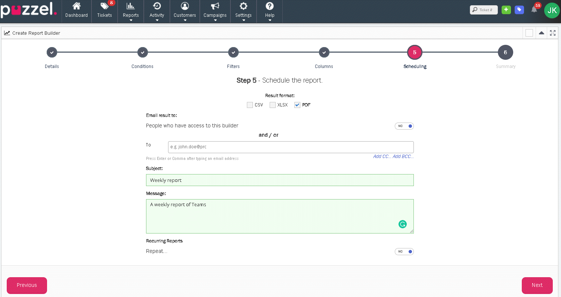This screenshot has height=297, width=561.
Task: Uncheck the PDF result format checkbox
Action: tap(297, 105)
